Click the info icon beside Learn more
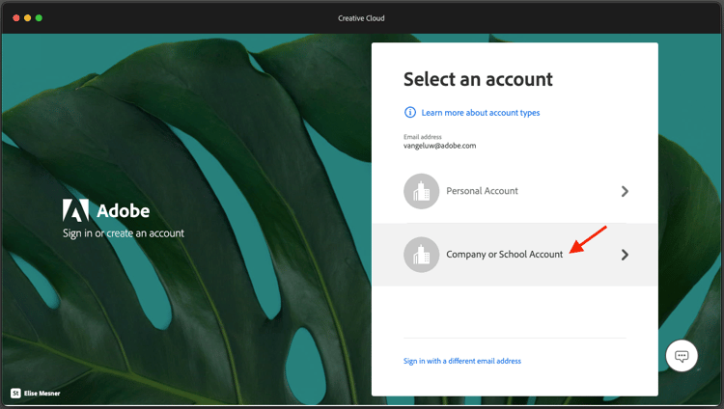724x409 pixels. click(x=410, y=112)
